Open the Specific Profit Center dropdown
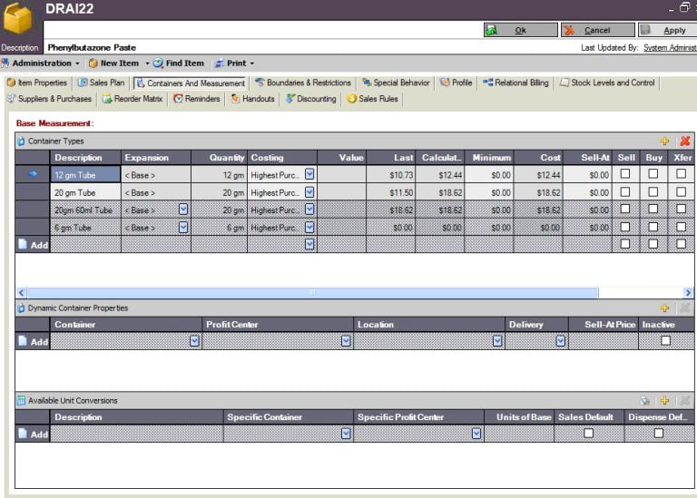This screenshot has width=697, height=498. 476,434
